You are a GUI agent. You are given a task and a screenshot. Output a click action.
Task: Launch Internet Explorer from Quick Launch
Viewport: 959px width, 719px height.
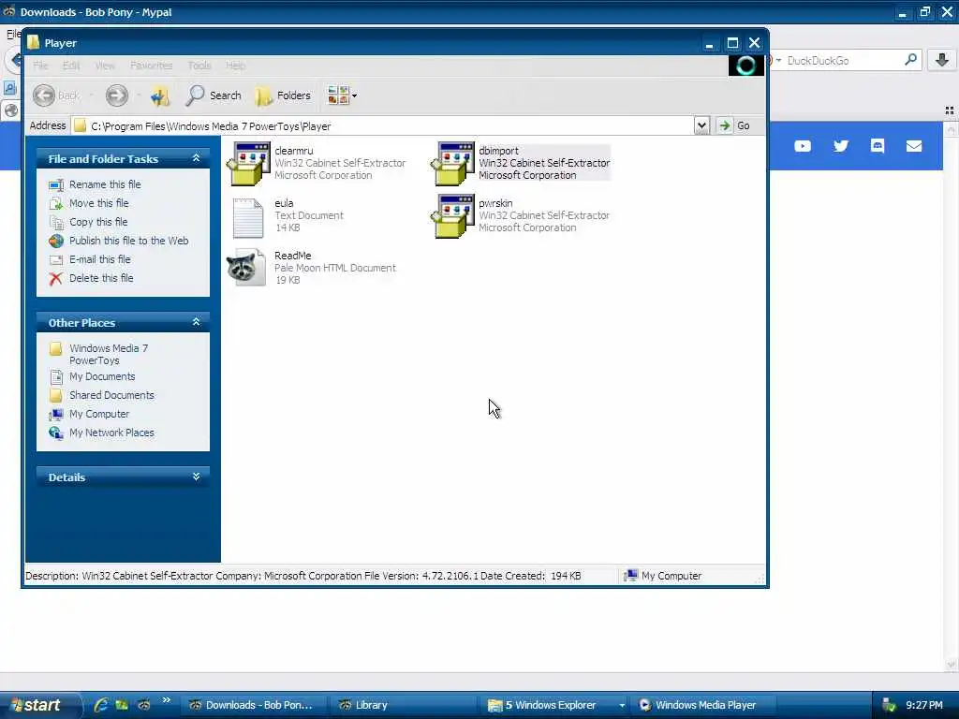coord(101,705)
